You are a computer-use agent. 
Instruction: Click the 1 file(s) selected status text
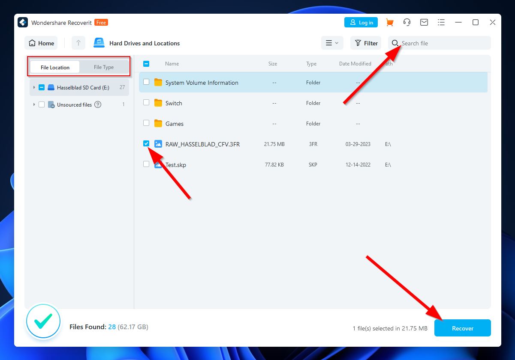click(390, 328)
